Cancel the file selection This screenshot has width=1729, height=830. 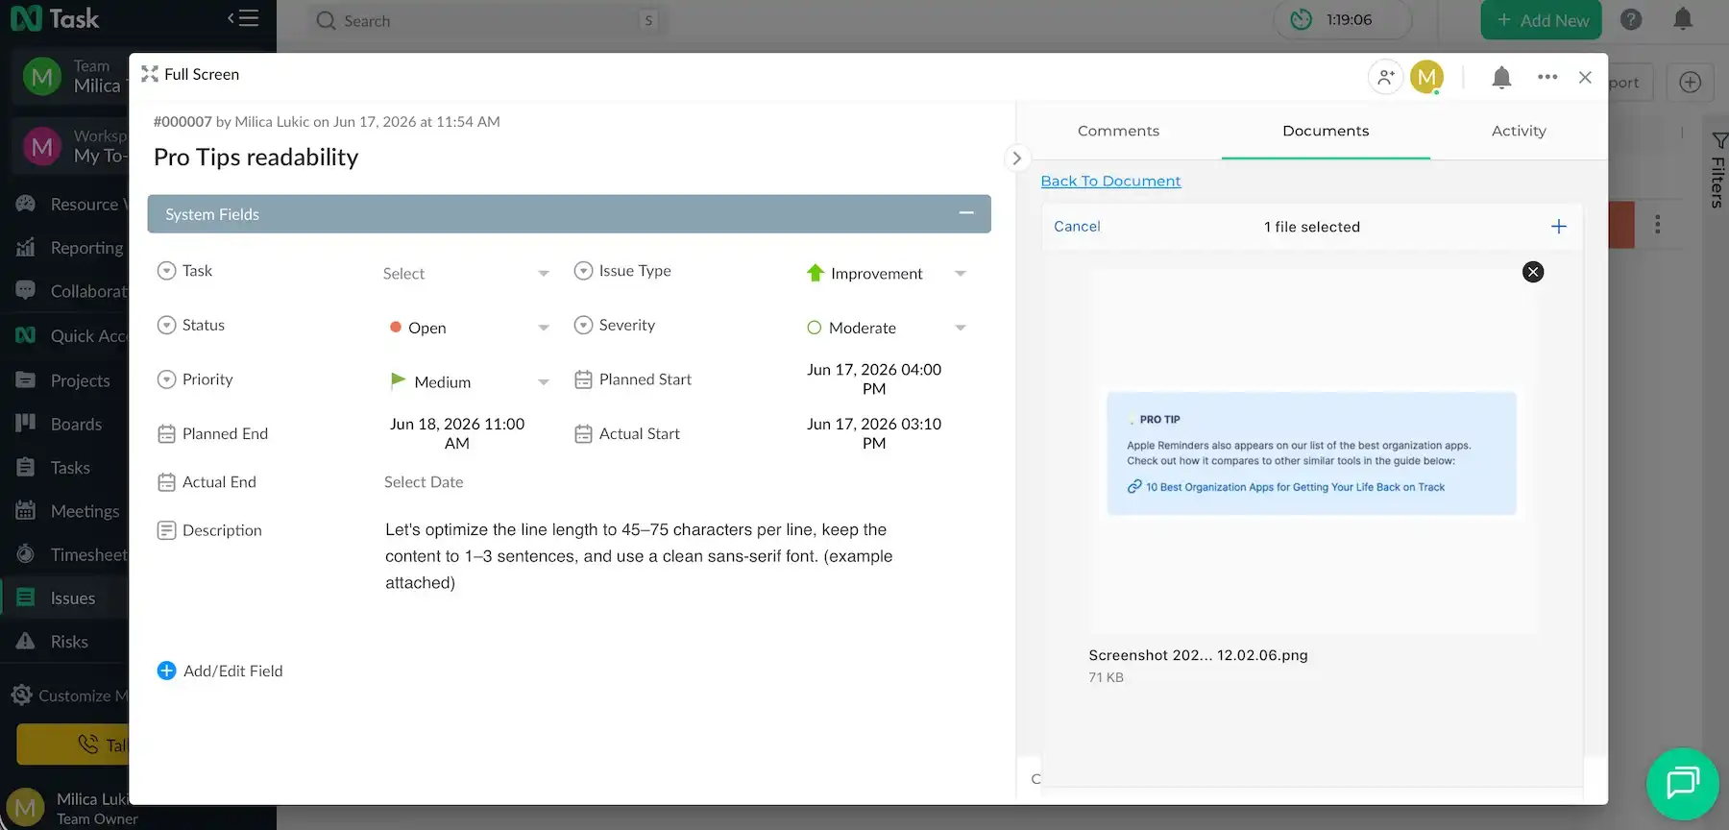(x=1077, y=227)
